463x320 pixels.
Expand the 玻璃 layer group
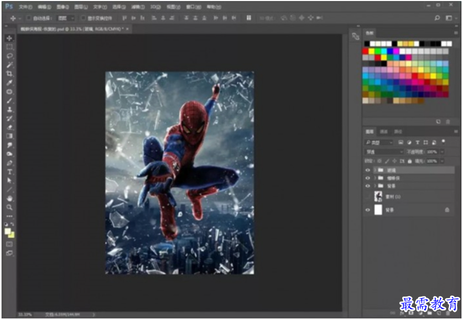click(x=375, y=170)
